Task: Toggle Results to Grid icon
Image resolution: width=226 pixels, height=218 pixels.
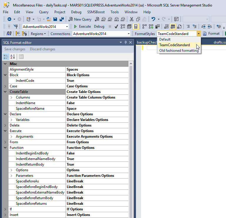Action: click(173, 26)
